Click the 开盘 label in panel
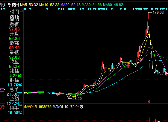This screenshot has width=168, height=122. (14, 34)
